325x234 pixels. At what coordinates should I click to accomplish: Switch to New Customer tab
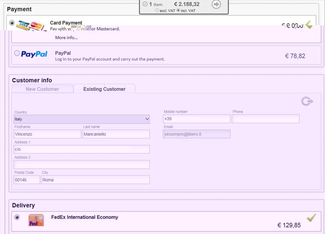click(x=43, y=89)
